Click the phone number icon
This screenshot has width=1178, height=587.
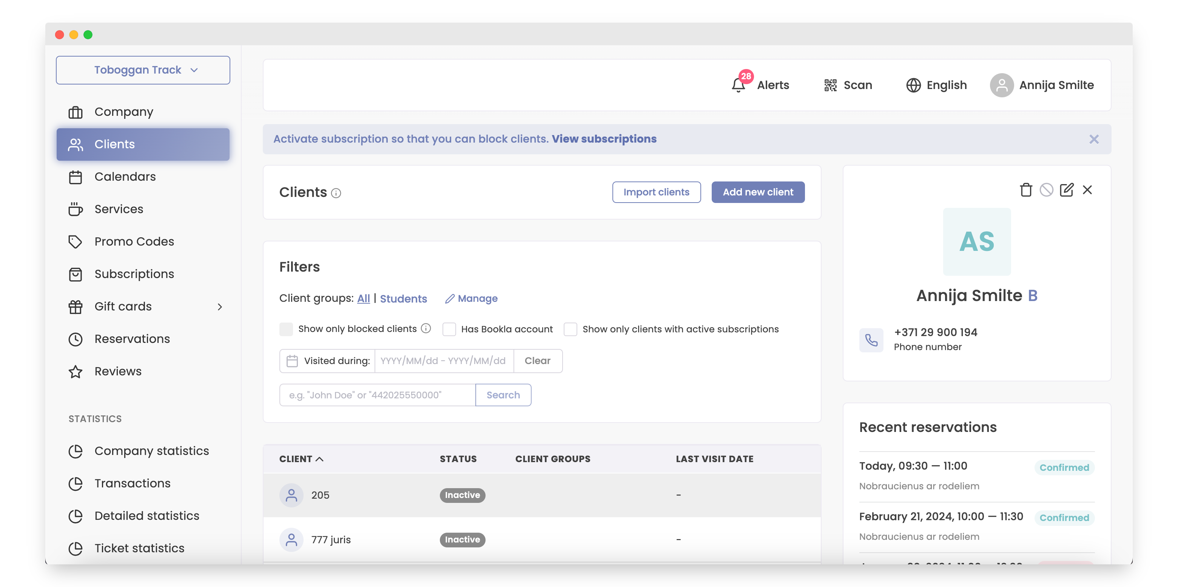tap(871, 340)
